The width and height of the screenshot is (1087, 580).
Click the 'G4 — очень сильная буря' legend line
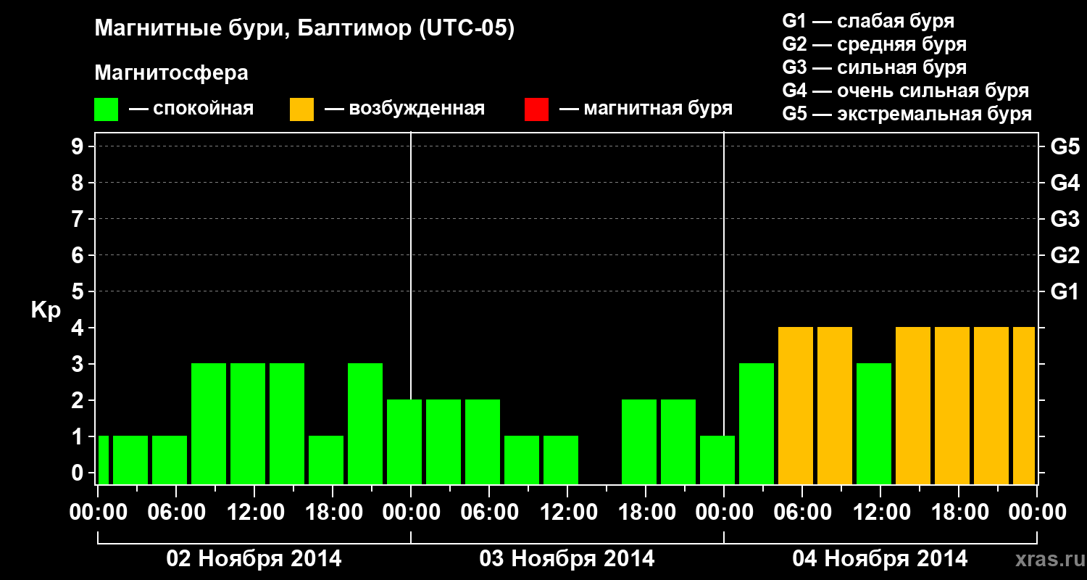906,91
